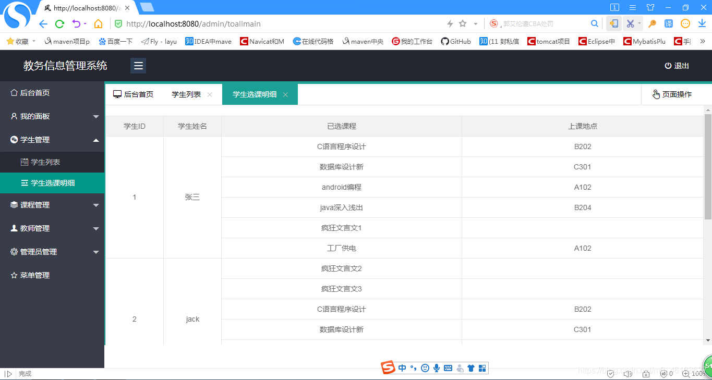The height and width of the screenshot is (380, 712).
Task: Open the 页面操作 page actions dropdown
Action: pyautogui.click(x=672, y=94)
